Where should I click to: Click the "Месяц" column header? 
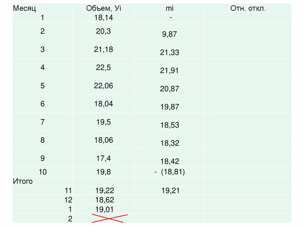(x=24, y=8)
